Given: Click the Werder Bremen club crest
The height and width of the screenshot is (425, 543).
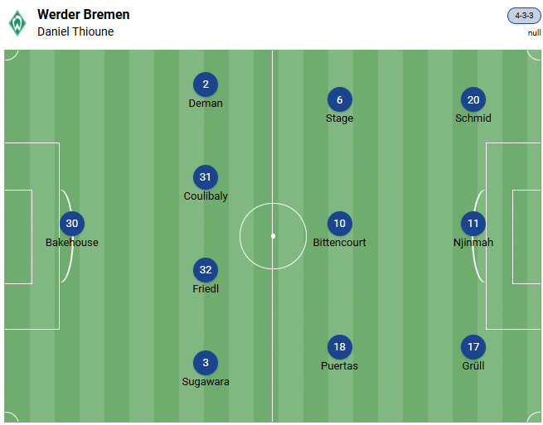Looking at the screenshot, I should click(x=17, y=23).
